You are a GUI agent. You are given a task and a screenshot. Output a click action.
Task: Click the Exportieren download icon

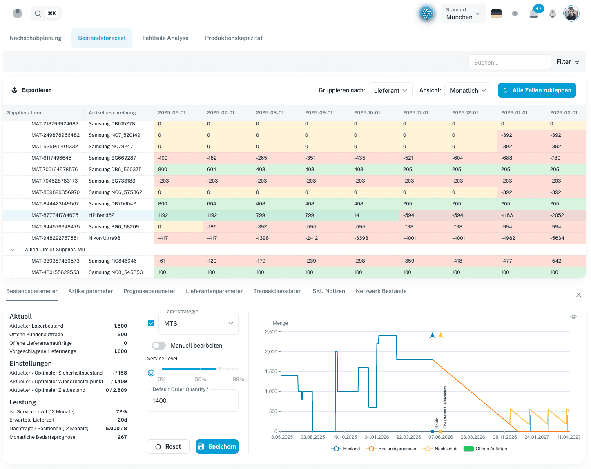[x=14, y=90]
